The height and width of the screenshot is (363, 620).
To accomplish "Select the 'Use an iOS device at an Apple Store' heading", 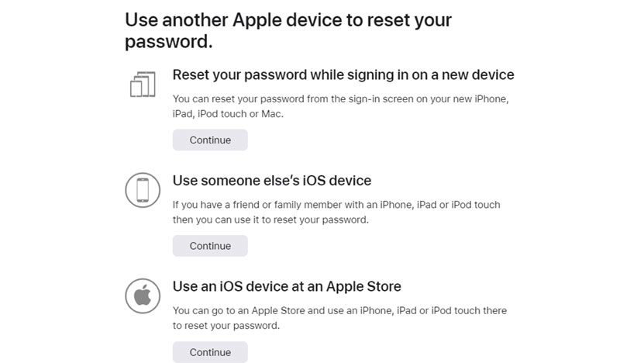I will [287, 286].
